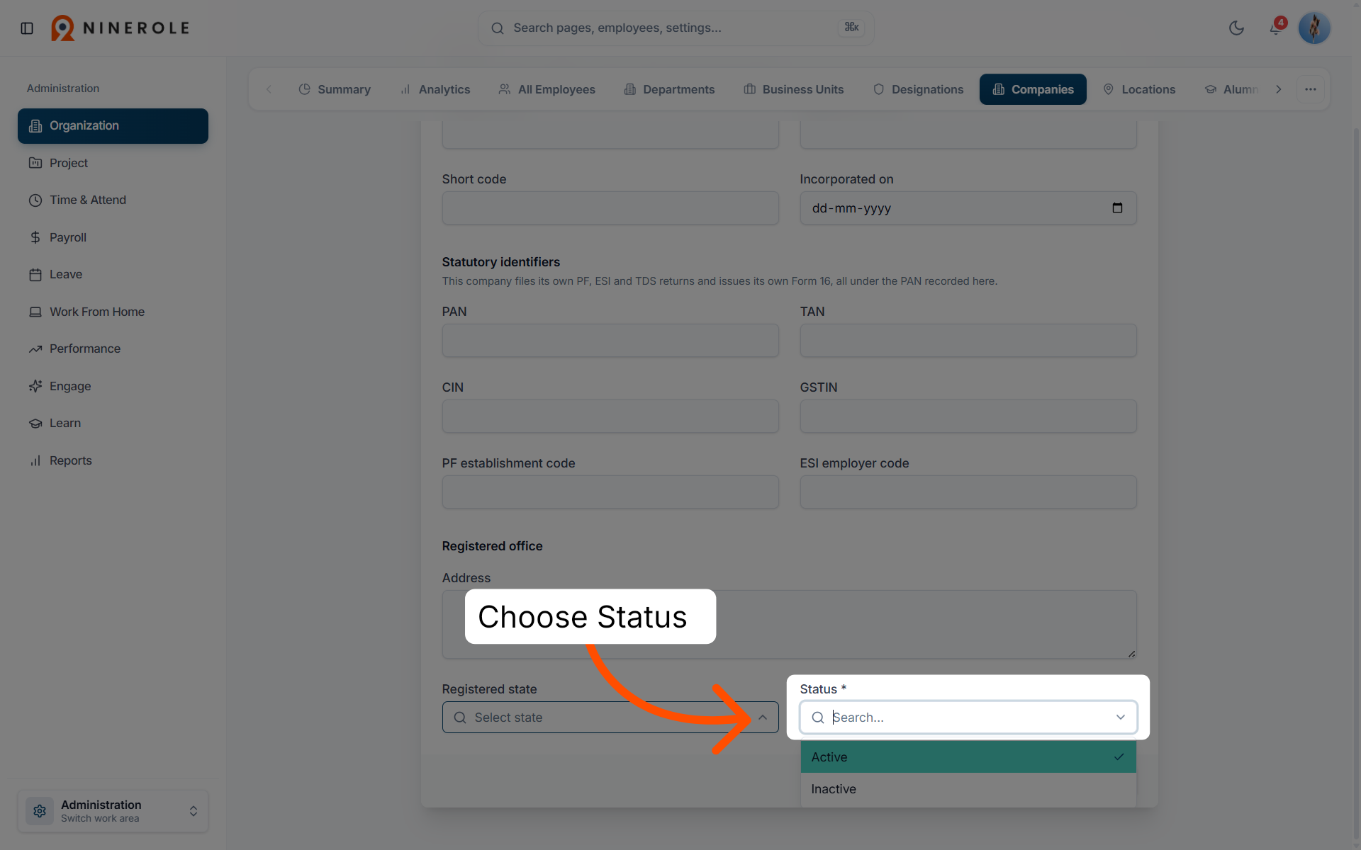Open the calendar picker for Incorporated on
Viewport: 1361px width, 850px height.
(x=1117, y=208)
